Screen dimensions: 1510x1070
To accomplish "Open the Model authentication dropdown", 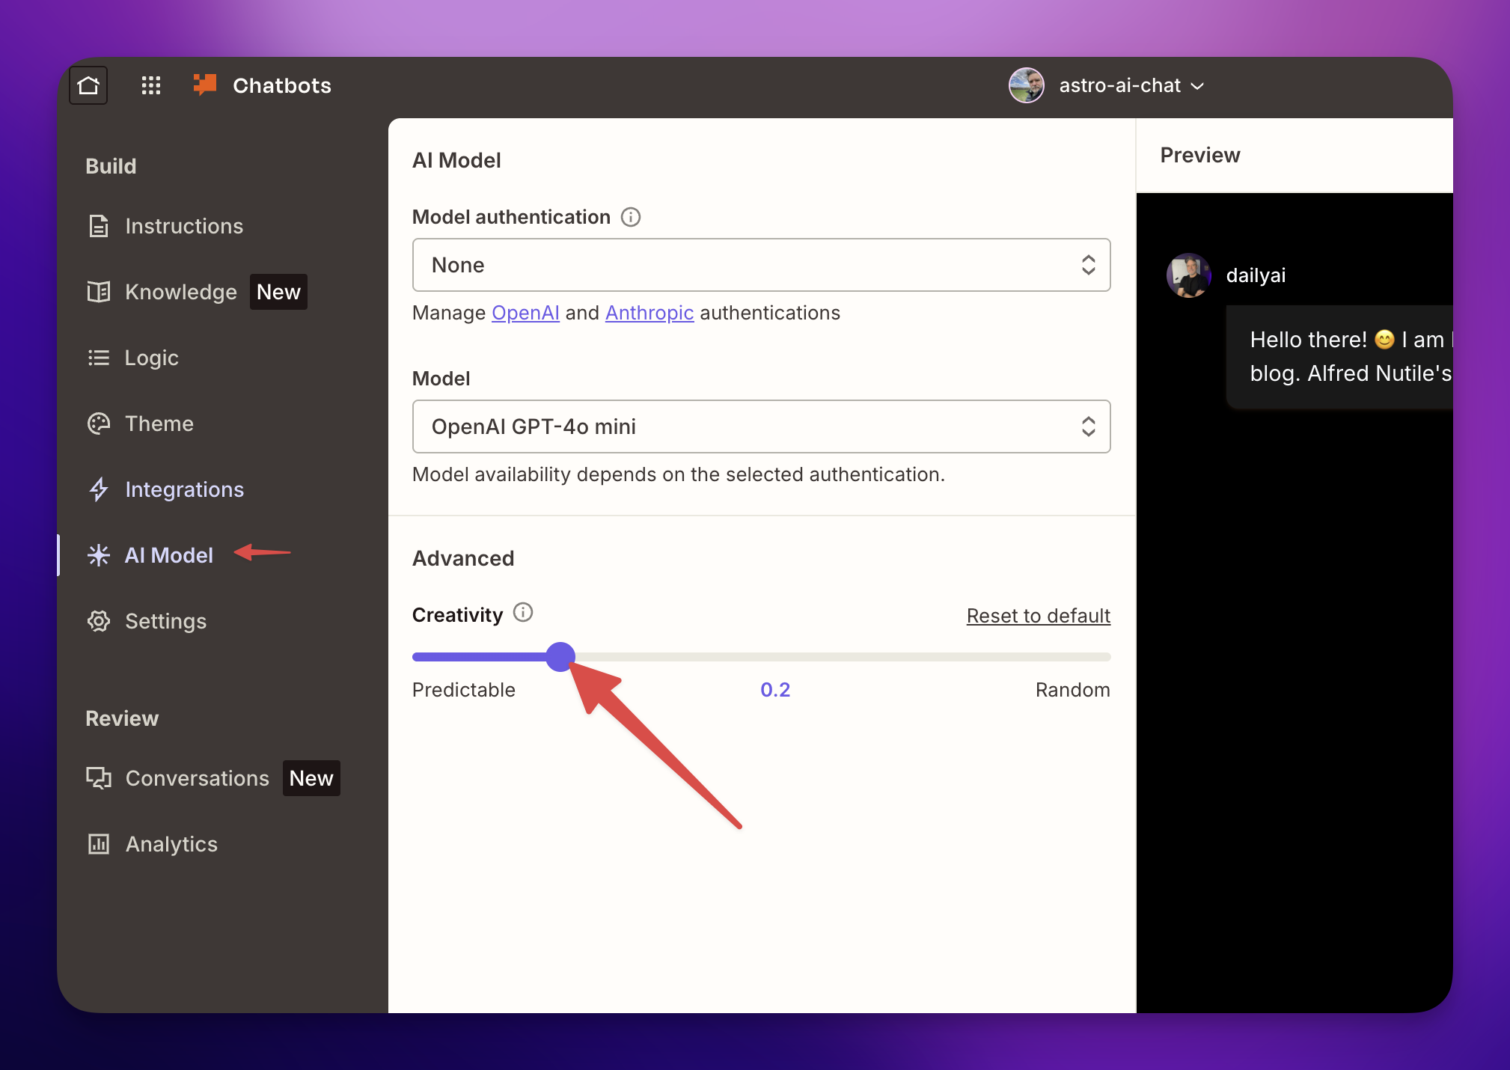I will [761, 265].
